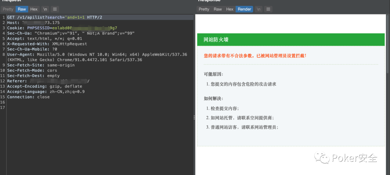Click the Accept-Encoding: gzip, deflate line
This screenshot has width=390, height=175.
pyautogui.click(x=44, y=86)
